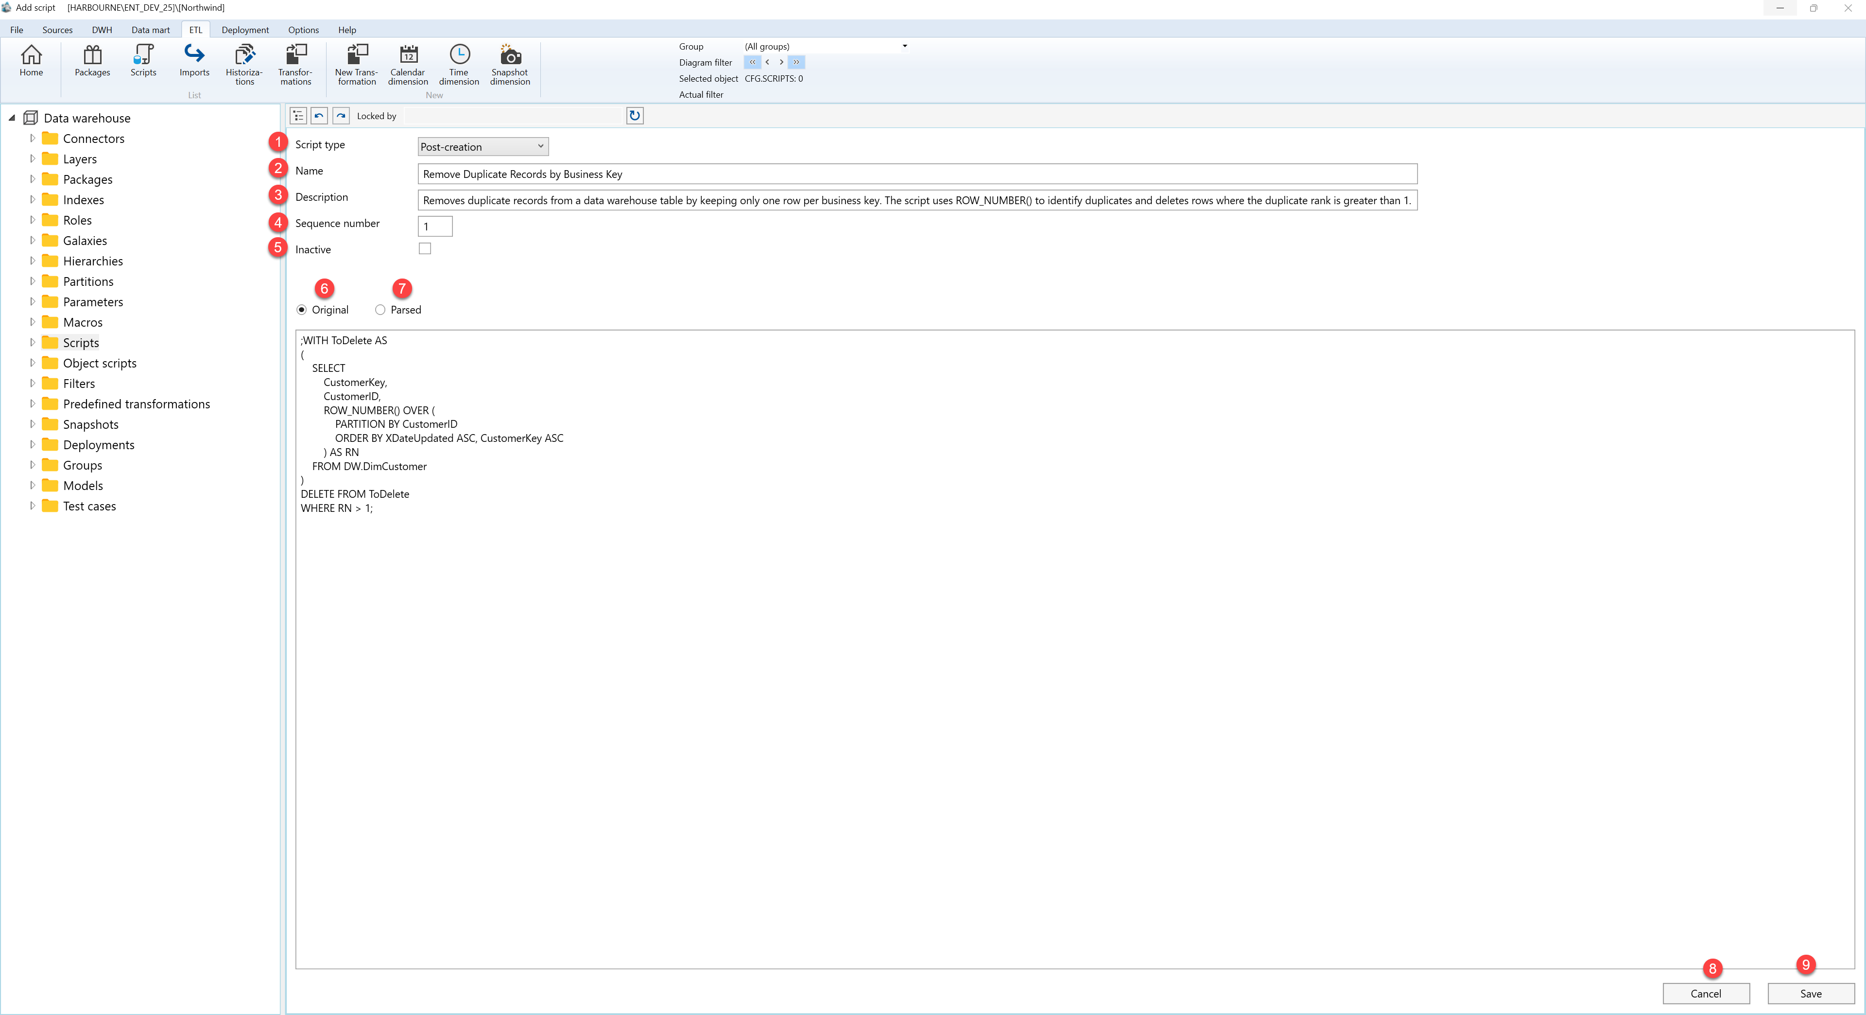Open the File menu
1866x1015 pixels.
pos(17,30)
